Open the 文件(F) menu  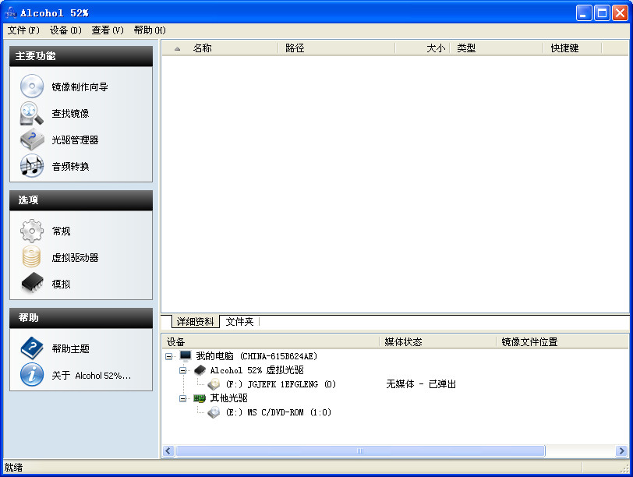[x=24, y=30]
